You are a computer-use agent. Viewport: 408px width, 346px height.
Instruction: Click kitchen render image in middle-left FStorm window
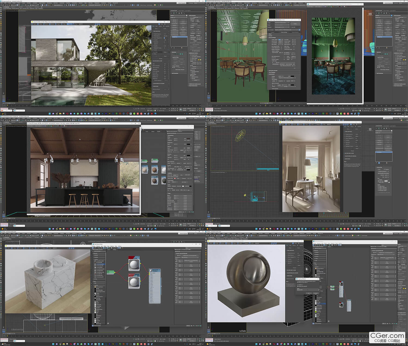(x=84, y=170)
